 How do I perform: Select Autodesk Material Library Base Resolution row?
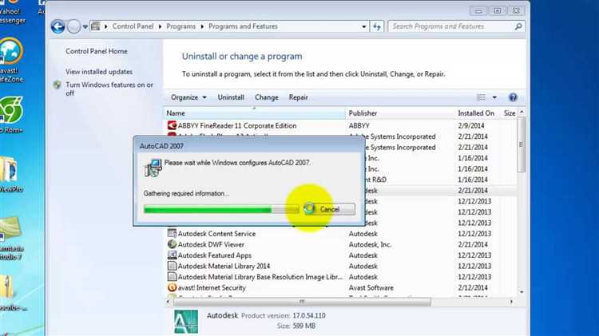[340, 277]
